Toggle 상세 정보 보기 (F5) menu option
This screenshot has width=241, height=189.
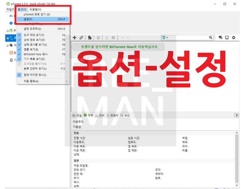tap(43, 40)
